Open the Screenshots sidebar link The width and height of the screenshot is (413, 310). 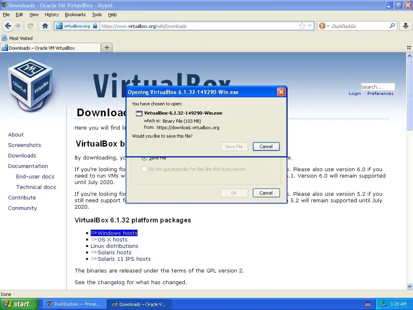coord(25,145)
